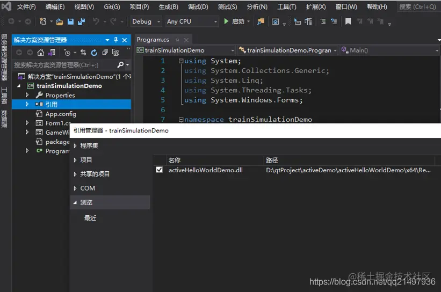Sort references by 名称 column header

tap(215, 160)
